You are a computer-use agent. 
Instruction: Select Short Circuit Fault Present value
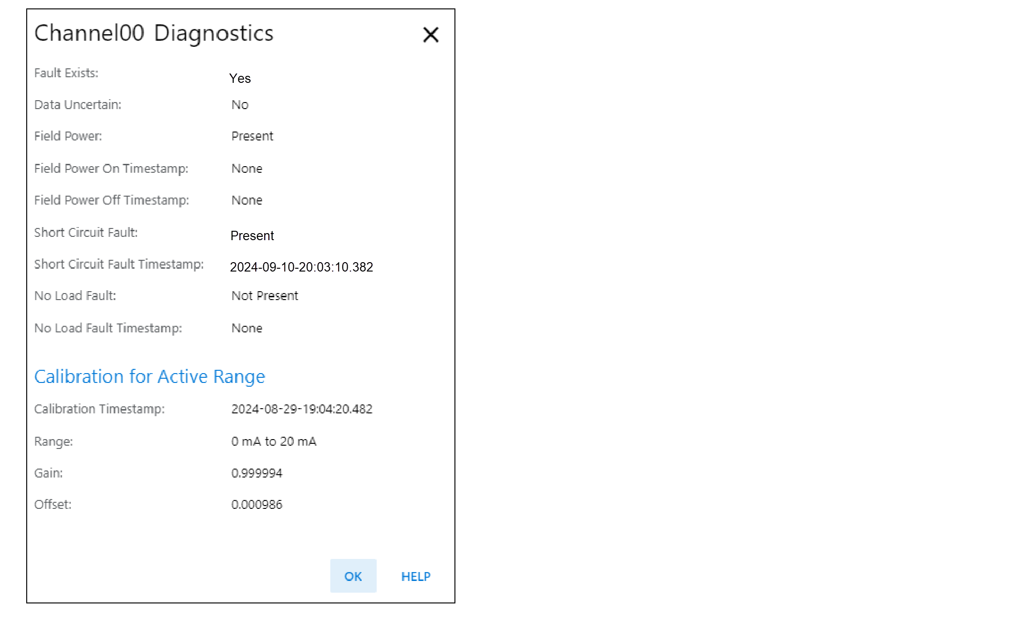click(x=252, y=235)
